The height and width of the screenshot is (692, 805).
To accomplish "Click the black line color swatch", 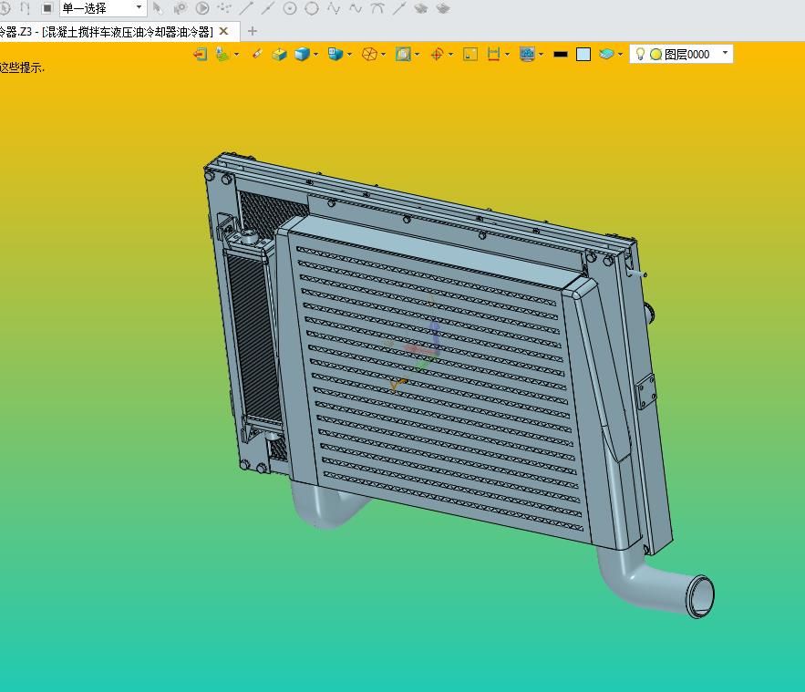I will pos(561,54).
